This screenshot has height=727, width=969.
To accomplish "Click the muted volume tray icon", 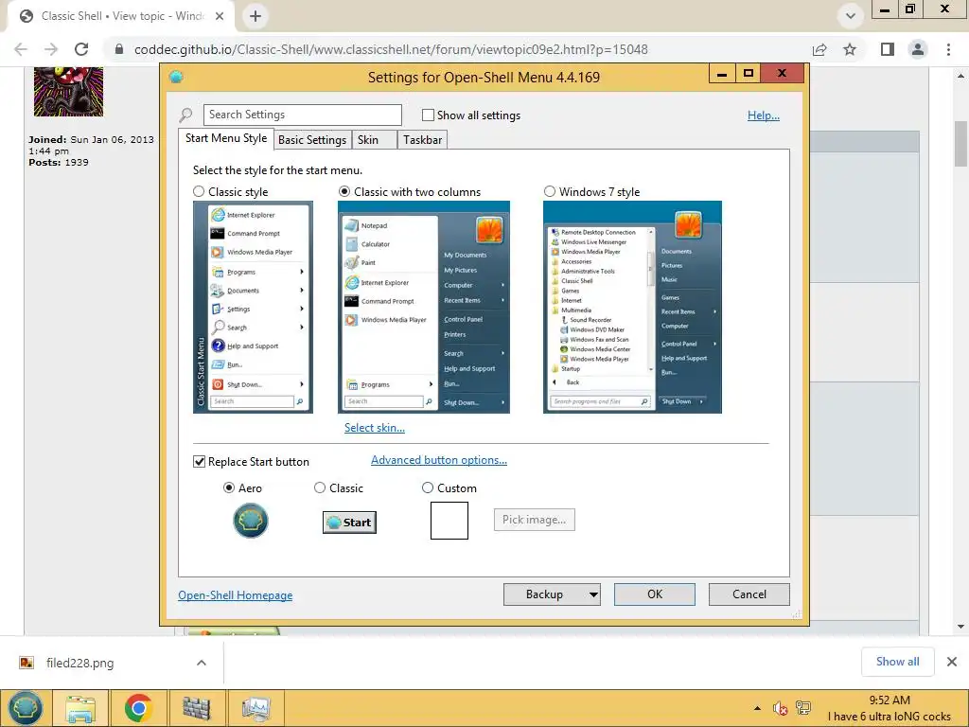I will (780, 708).
